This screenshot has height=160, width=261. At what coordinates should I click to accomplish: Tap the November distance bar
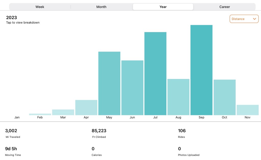[x=247, y=110]
